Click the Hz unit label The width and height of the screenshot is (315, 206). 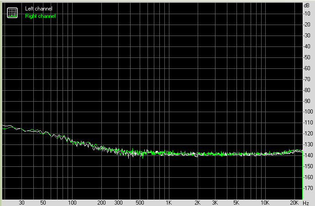pos(306,202)
